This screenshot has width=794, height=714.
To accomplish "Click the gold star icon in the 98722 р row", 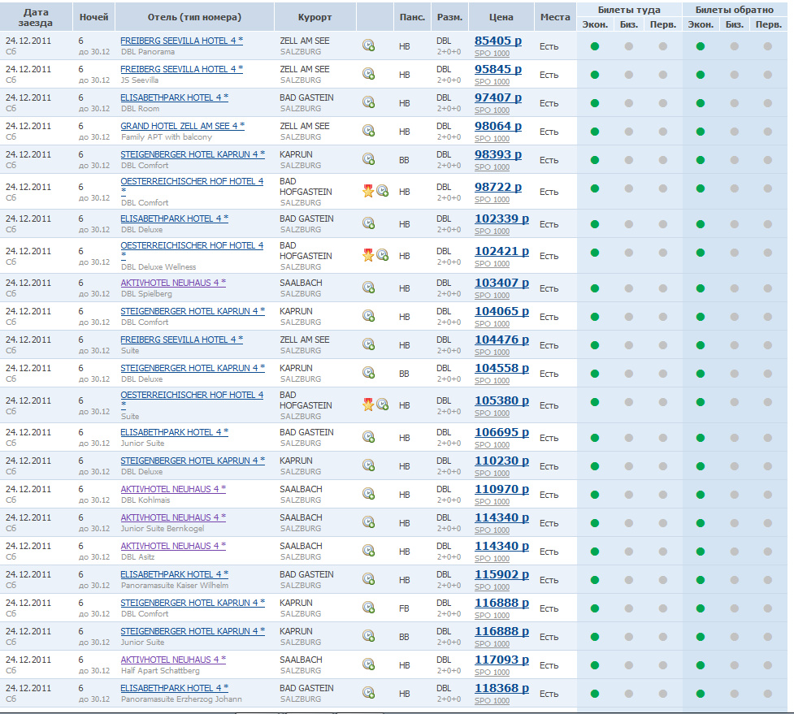I will [x=368, y=192].
